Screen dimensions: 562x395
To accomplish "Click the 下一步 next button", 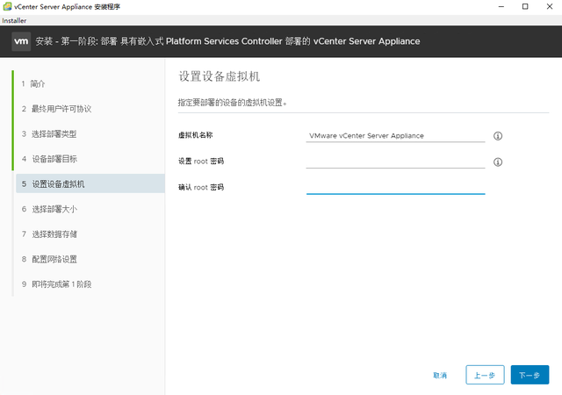I will [x=530, y=375].
